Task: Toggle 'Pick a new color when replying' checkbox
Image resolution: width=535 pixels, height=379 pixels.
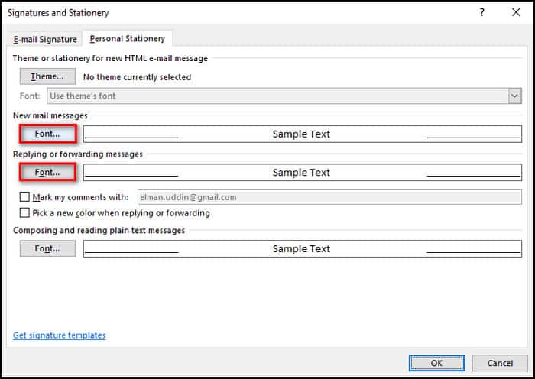Action: (25, 213)
